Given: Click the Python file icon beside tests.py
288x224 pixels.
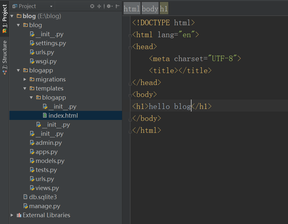Looking at the screenshot, I should pos(32,170).
